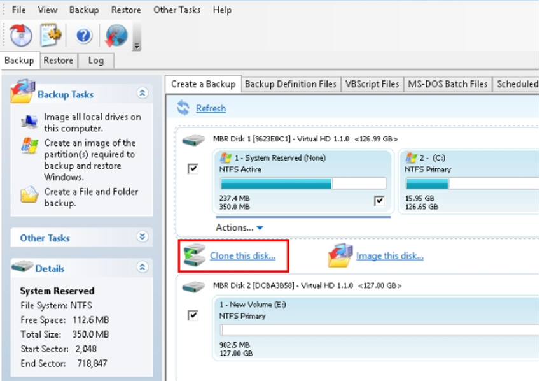Click the MBR Disk 2 drive icon
Screen dimensions: 542x381
pyautogui.click(x=193, y=286)
